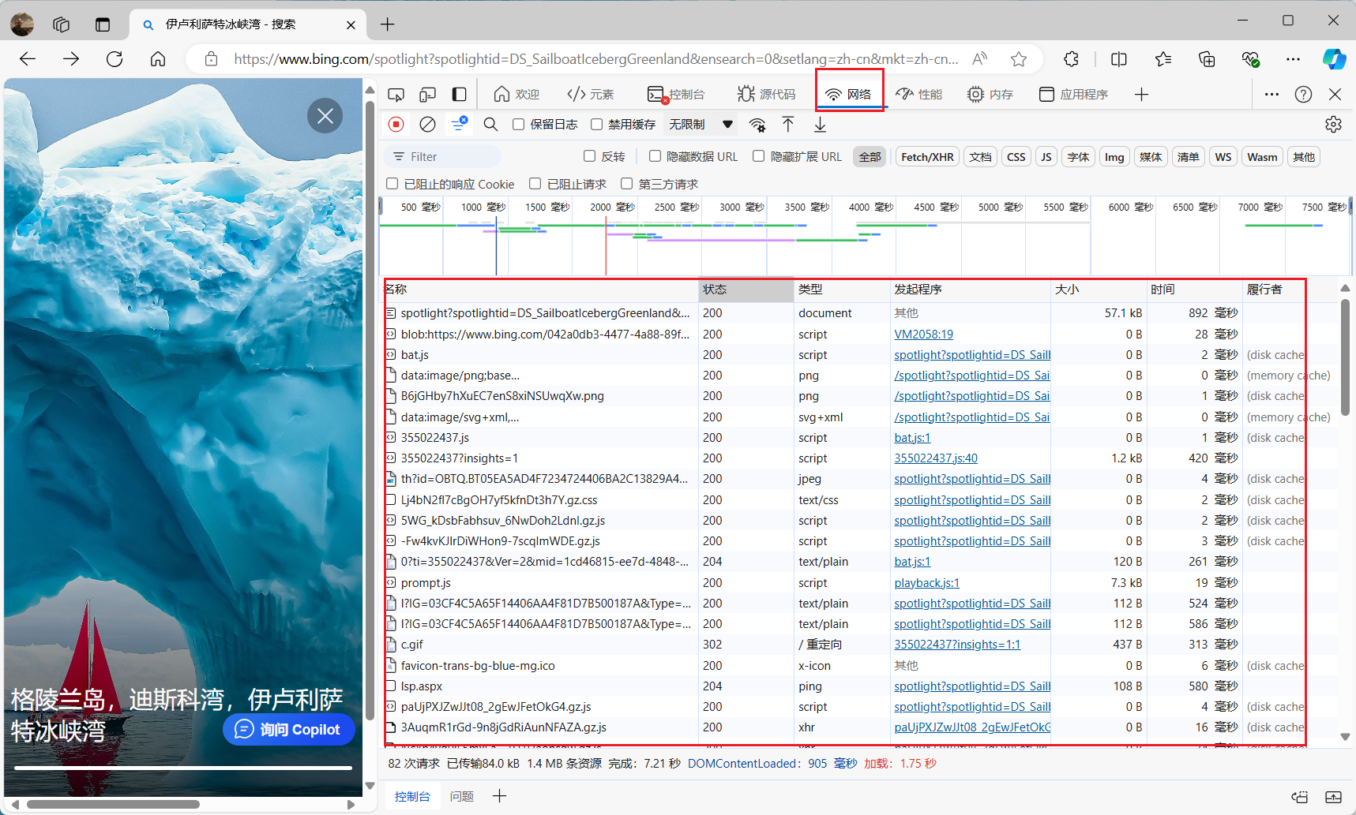Toggle device emulation icon in DevTools

pyautogui.click(x=427, y=95)
